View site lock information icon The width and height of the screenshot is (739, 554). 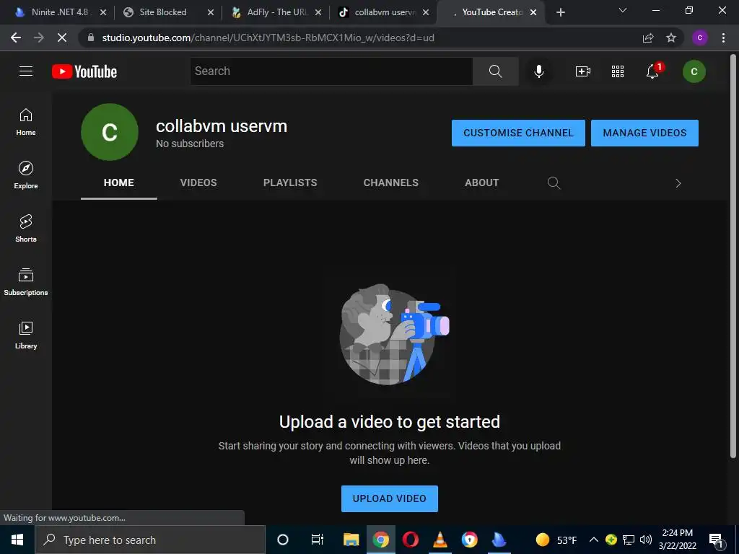[x=91, y=38]
